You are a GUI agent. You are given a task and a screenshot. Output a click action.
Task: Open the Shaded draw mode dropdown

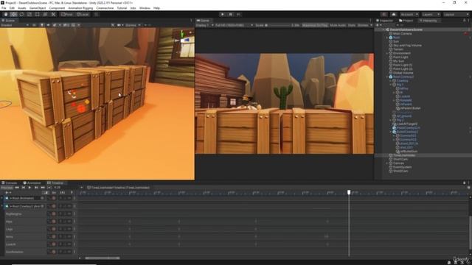[15, 25]
